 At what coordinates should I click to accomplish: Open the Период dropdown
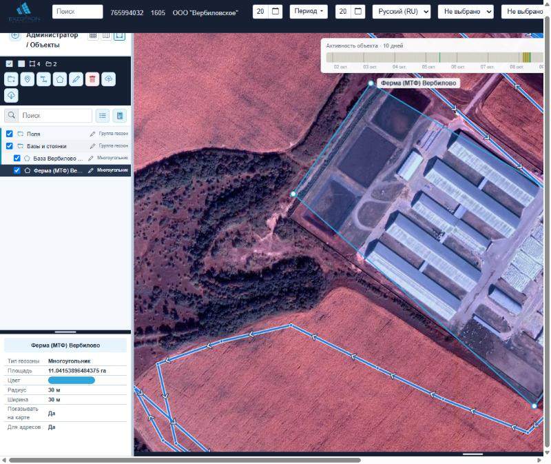[309, 12]
